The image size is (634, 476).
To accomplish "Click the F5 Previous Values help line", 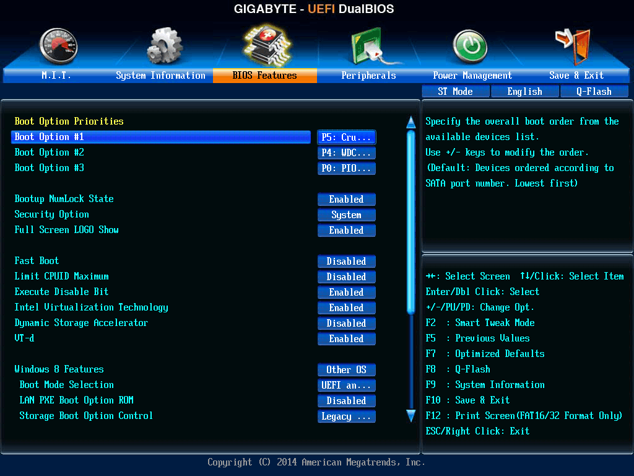I will click(477, 338).
